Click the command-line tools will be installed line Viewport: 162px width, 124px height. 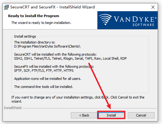click(x=44, y=87)
